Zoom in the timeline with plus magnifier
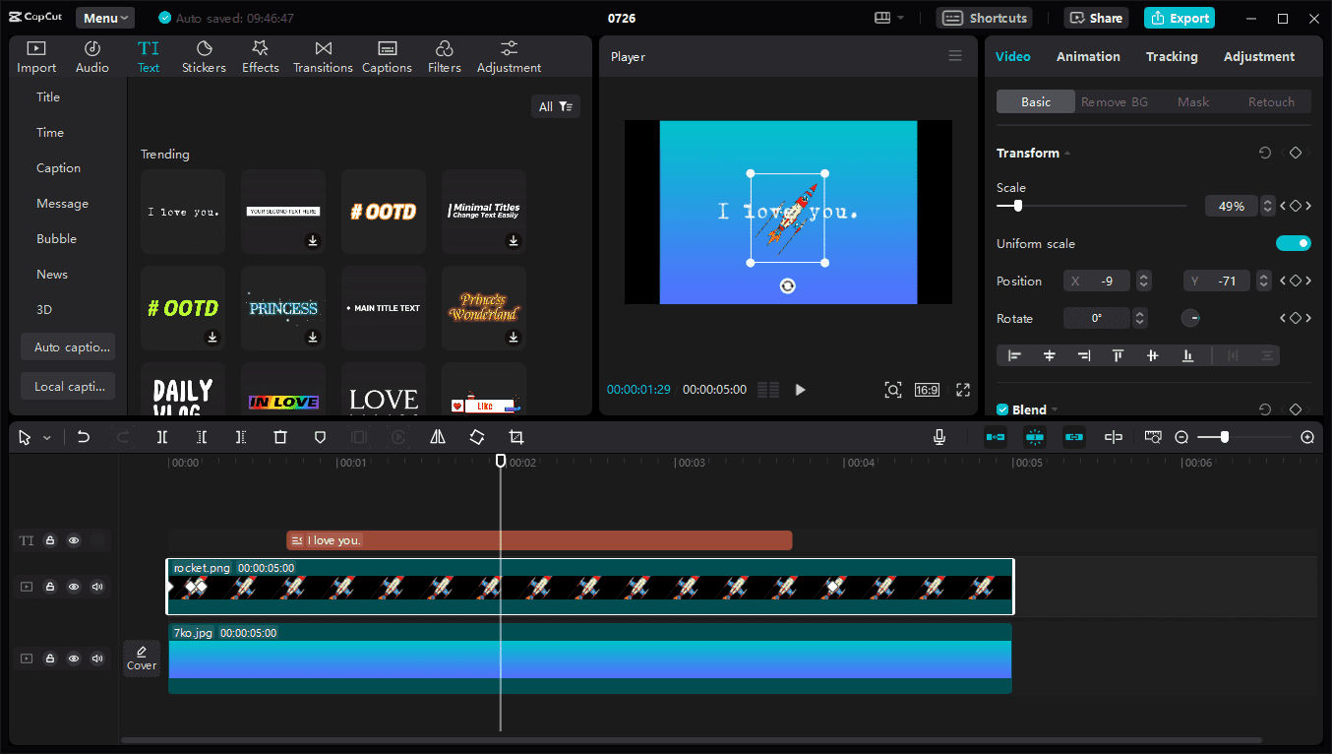Viewport: 1332px width, 754px height. (1307, 437)
